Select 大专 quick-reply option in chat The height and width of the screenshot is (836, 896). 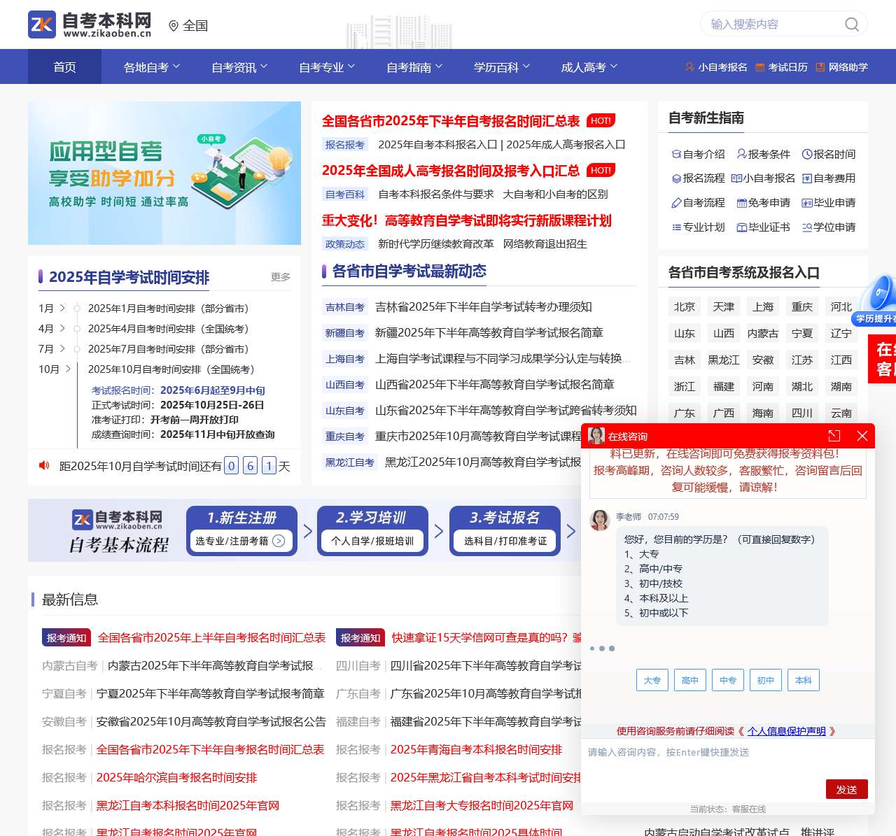[652, 680]
